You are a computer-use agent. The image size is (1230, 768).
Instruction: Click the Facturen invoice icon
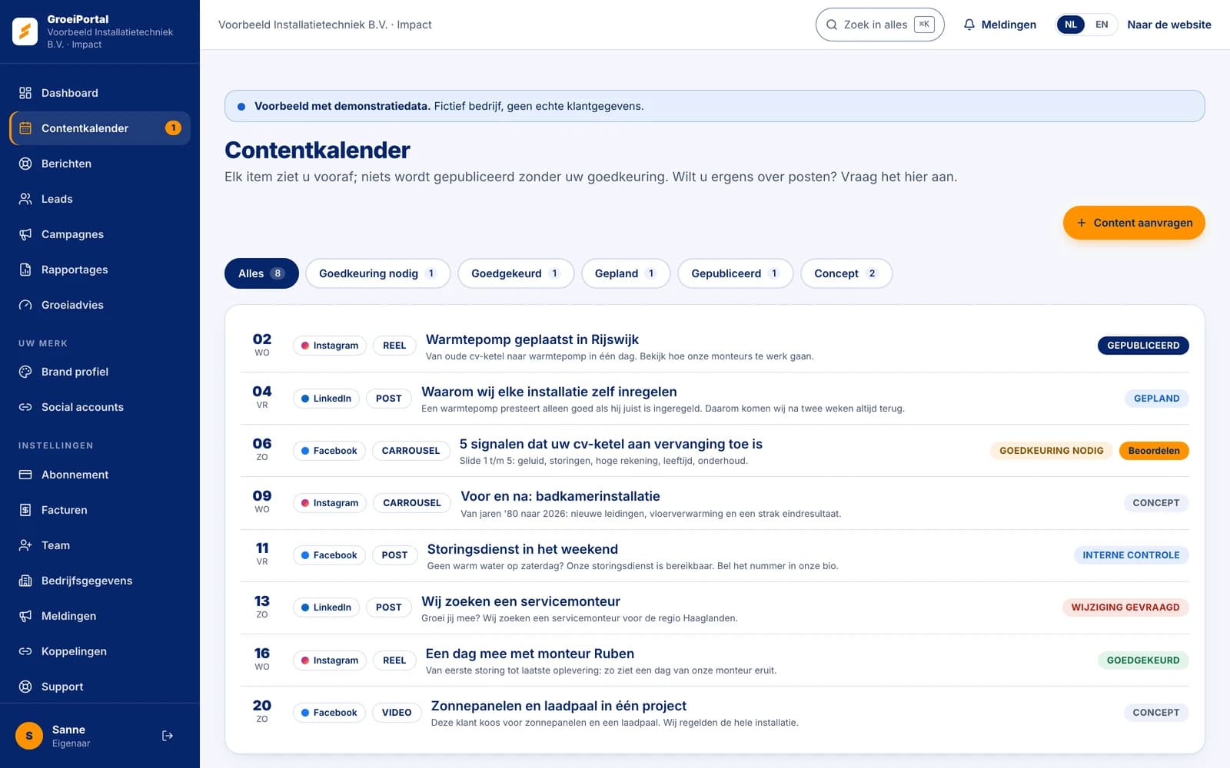(x=25, y=510)
